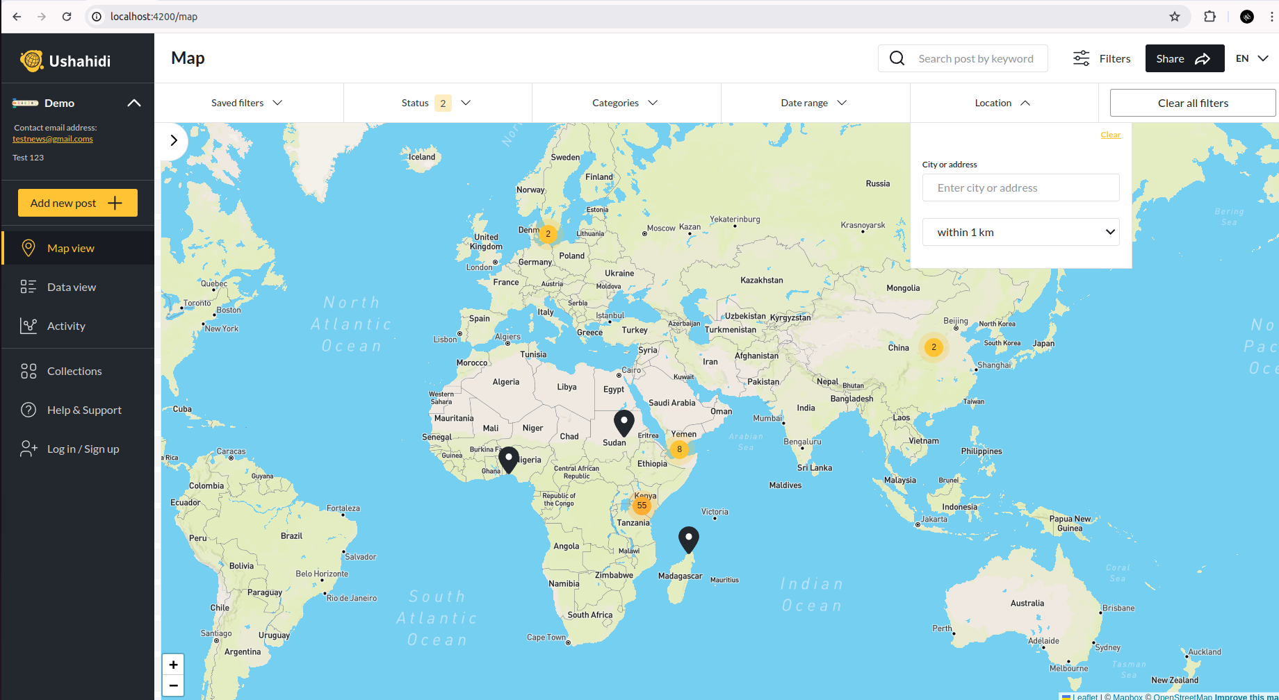The width and height of the screenshot is (1279, 700).
Task: Click the black map marker in Sudan
Action: pyautogui.click(x=624, y=424)
